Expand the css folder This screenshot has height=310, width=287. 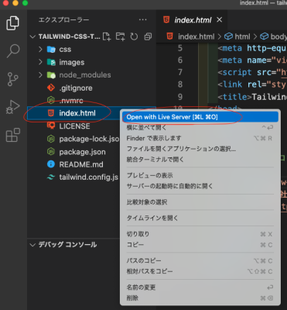coord(40,49)
